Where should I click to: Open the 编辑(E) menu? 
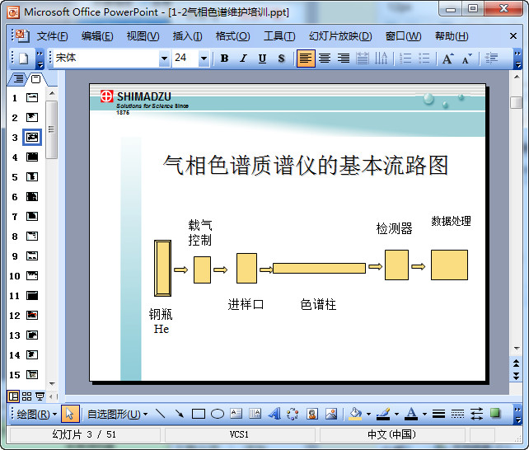[97, 36]
